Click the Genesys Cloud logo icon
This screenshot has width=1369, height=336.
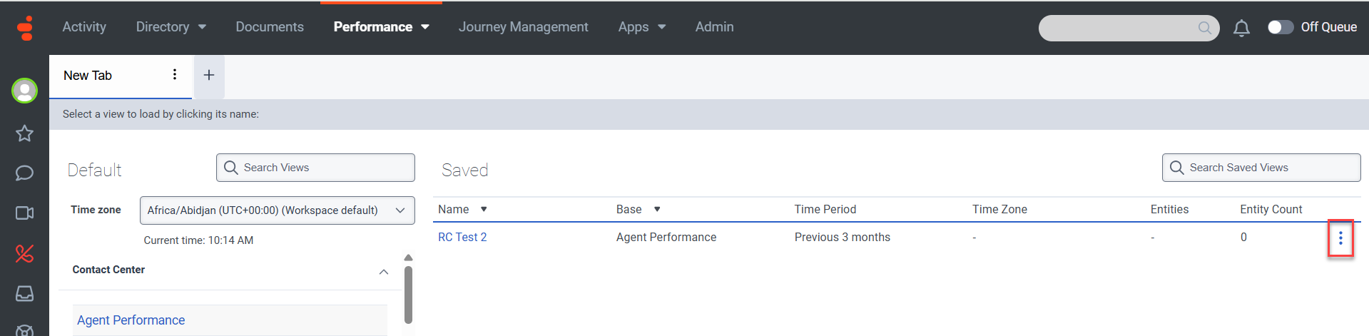click(26, 28)
